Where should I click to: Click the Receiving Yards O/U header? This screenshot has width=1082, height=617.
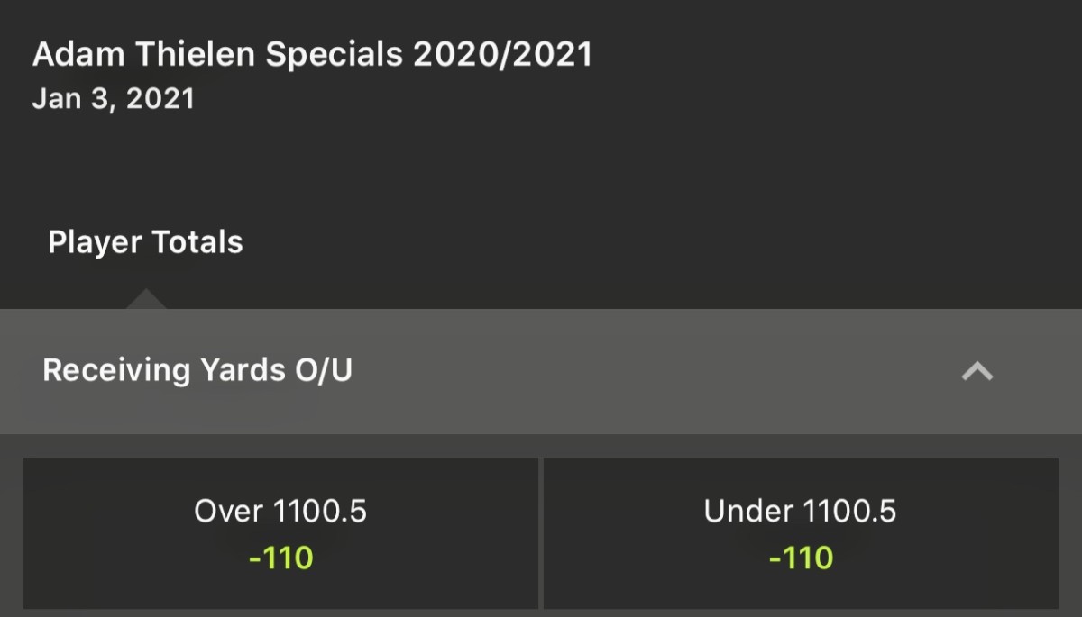[197, 369]
